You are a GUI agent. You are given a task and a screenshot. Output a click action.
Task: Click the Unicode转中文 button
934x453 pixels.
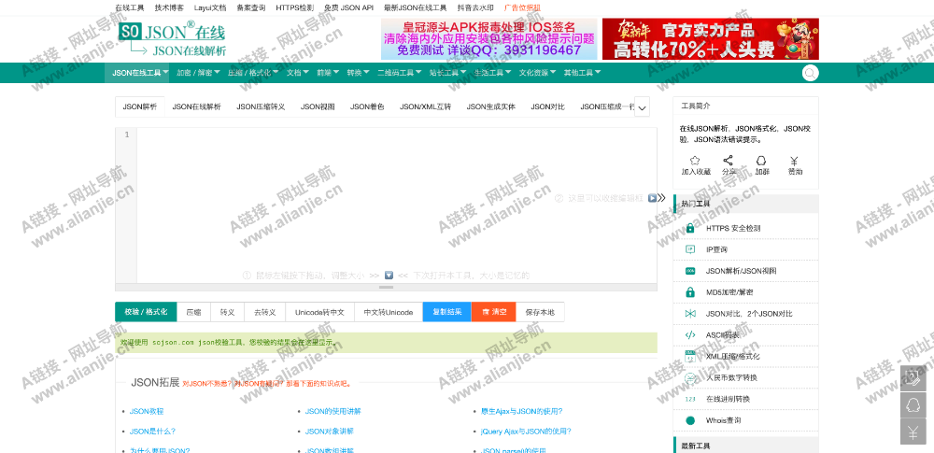coord(319,312)
